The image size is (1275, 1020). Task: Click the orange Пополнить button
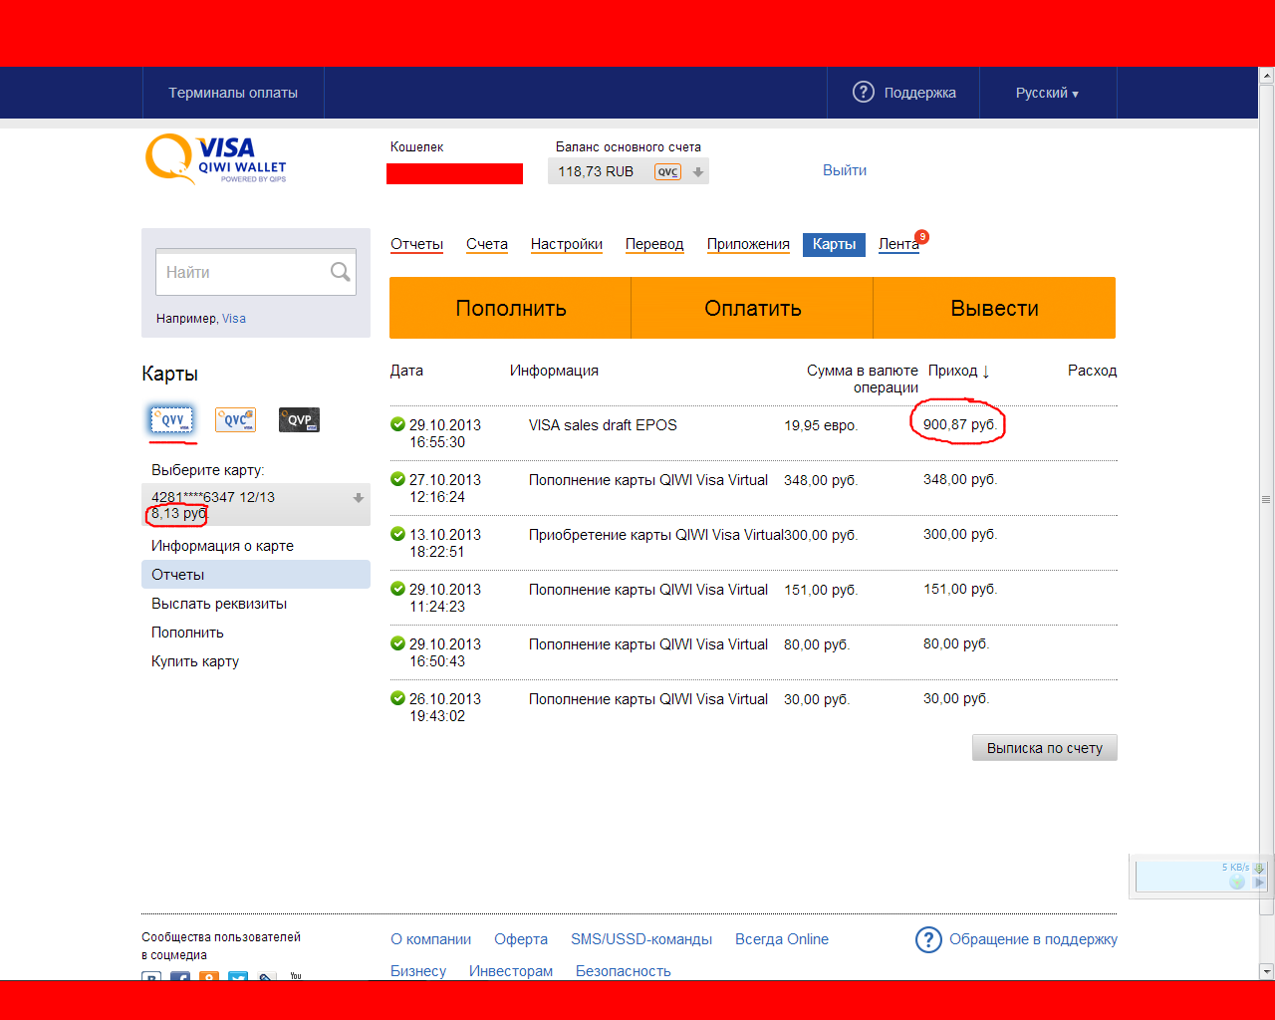click(x=511, y=308)
